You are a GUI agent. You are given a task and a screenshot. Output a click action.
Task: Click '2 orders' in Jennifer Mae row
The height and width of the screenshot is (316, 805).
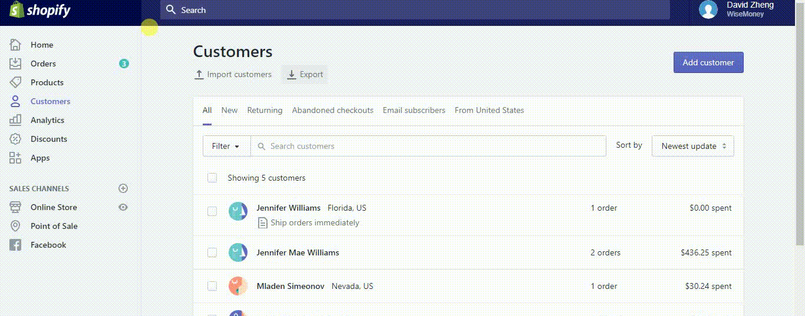(x=605, y=252)
